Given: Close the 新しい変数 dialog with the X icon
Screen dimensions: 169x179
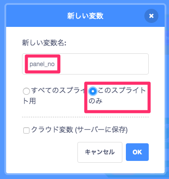Looking at the screenshot, I should click(151, 16).
